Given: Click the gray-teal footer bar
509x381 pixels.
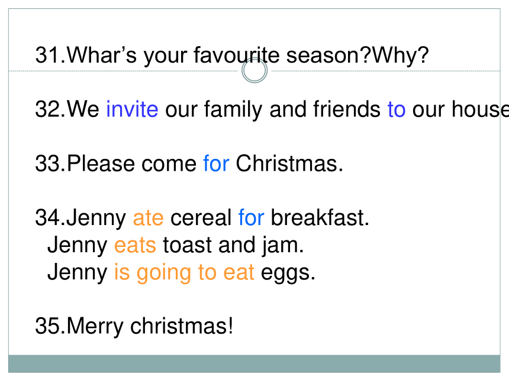Looking at the screenshot, I should 254,364.
